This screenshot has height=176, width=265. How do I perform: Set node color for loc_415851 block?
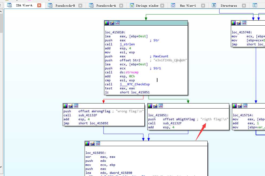point(150,106)
